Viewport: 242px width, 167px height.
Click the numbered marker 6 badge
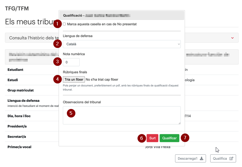tap(142, 138)
